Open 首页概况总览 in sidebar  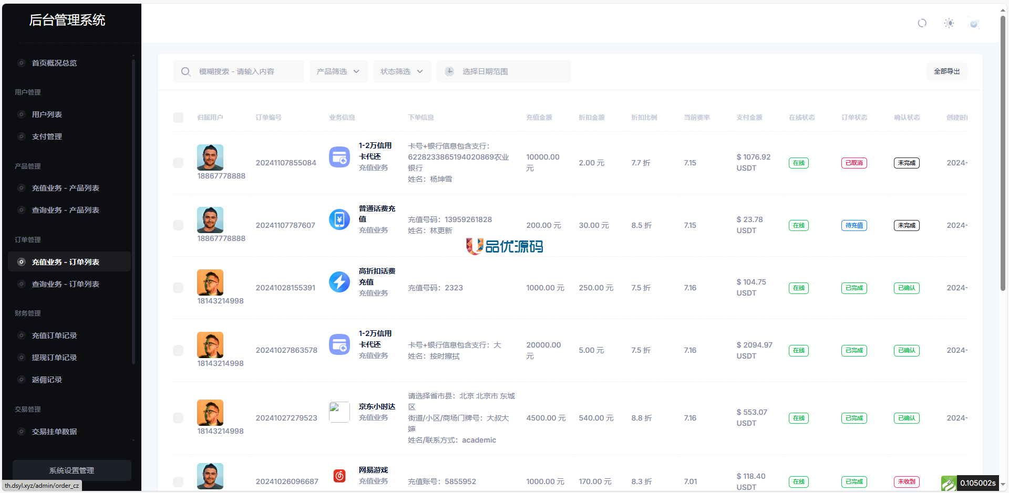coord(69,63)
